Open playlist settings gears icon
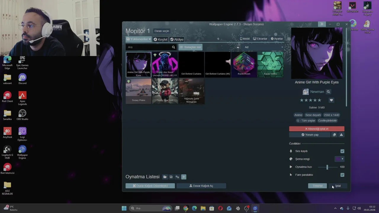This screenshot has width=379, height=213. 177,177
